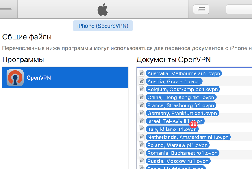Select file Israel, Tel-Aviv il1.ovpn
The image size is (252, 169).
[175, 121]
